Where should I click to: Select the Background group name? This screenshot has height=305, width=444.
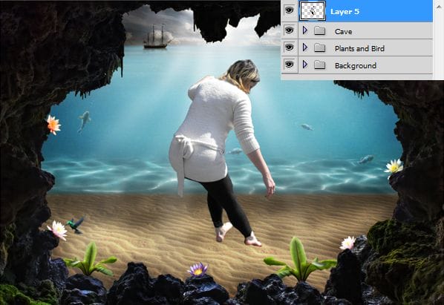[x=356, y=65]
